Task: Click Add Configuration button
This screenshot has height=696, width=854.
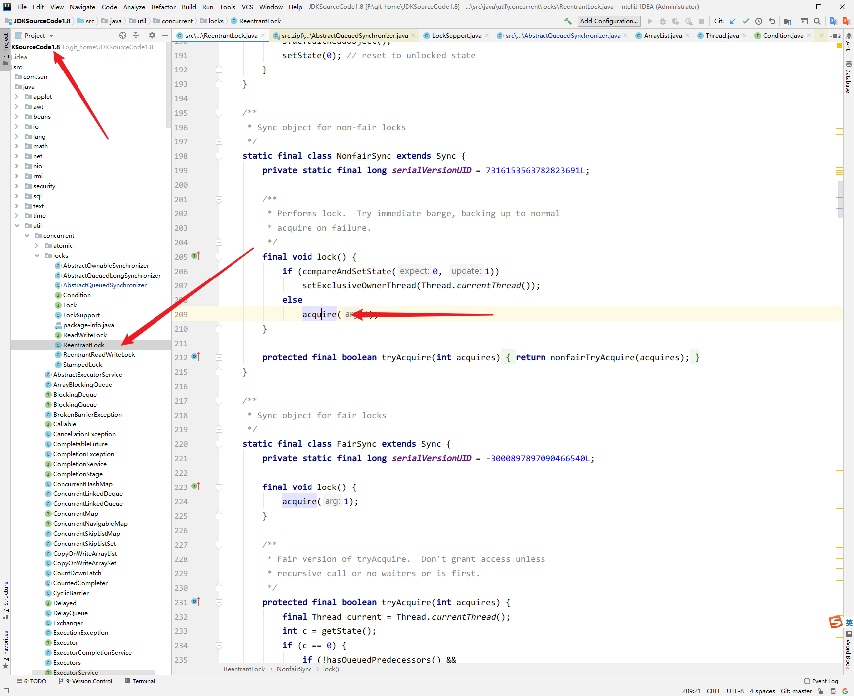Action: [609, 21]
